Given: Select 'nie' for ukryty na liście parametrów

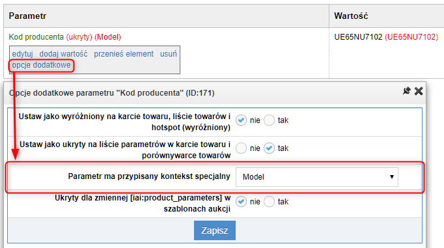Looking at the screenshot, I should coord(241,148).
